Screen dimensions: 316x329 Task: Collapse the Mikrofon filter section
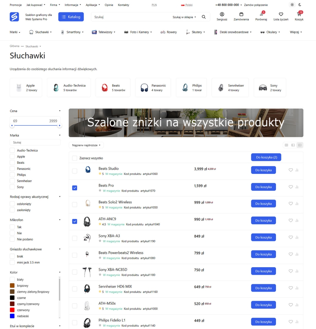click(60, 220)
